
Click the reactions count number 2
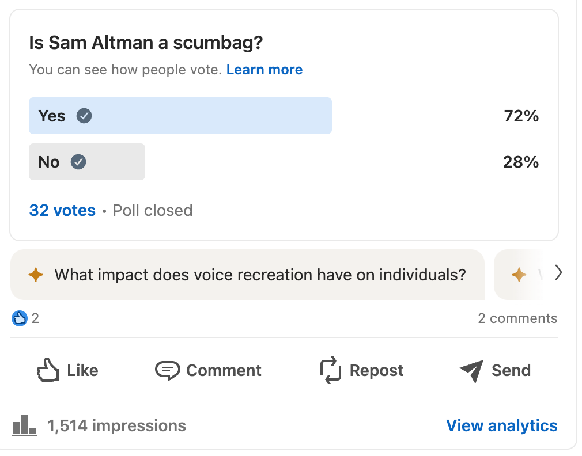(35, 318)
